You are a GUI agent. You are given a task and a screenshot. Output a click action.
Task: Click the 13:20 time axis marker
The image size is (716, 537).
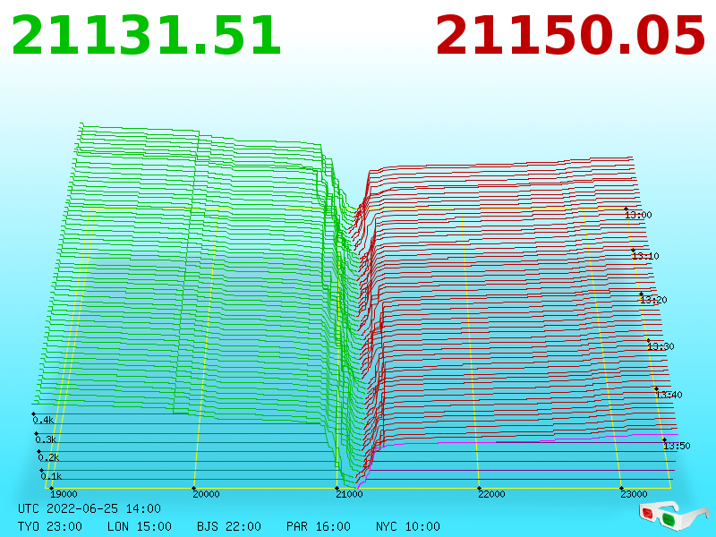pos(653,300)
